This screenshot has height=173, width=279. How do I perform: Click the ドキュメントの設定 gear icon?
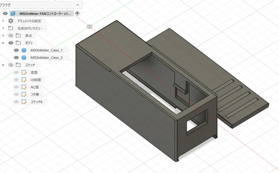tap(11, 21)
